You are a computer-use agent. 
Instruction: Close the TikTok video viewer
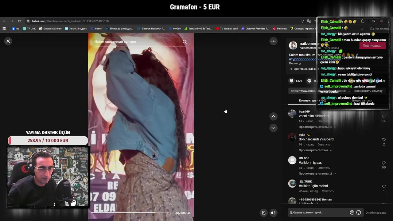pos(8,41)
